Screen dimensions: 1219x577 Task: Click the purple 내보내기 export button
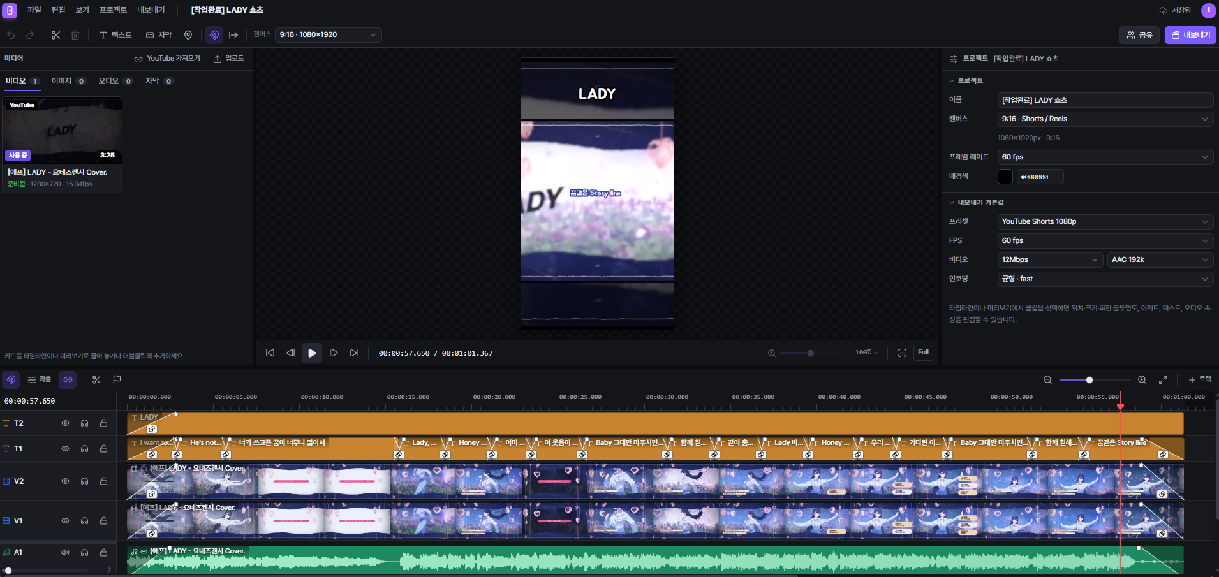(x=1190, y=35)
